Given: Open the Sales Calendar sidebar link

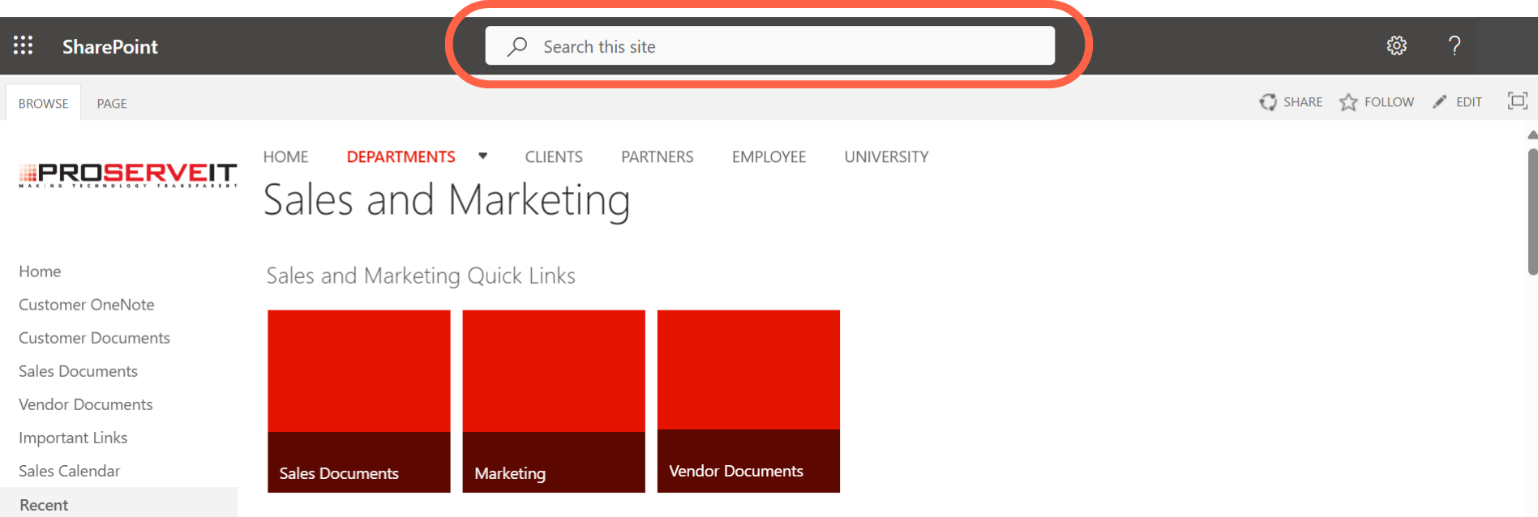Looking at the screenshot, I should coord(70,471).
